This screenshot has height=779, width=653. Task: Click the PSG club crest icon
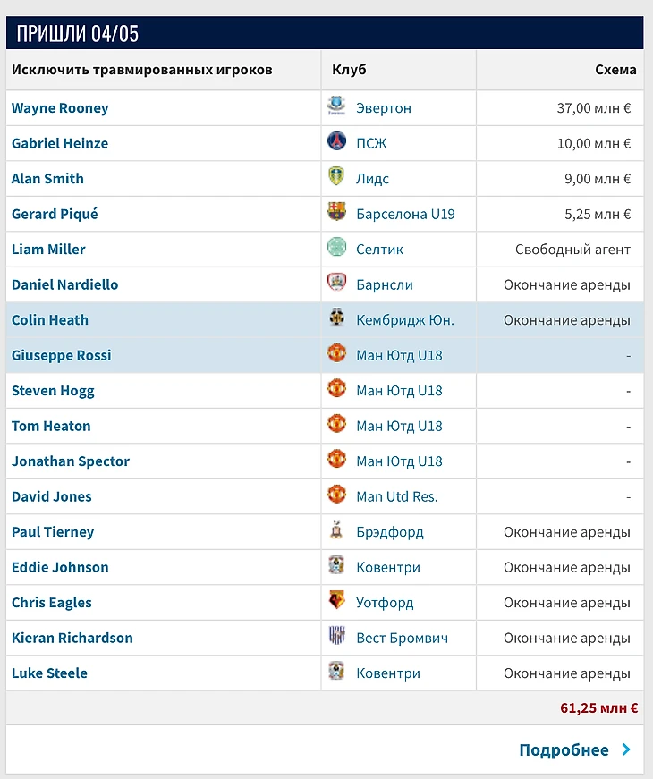[336, 142]
